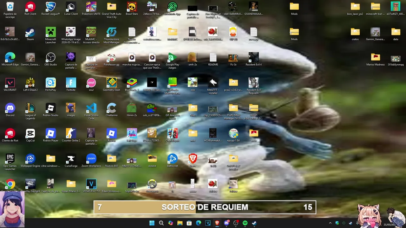This screenshot has width=406, height=228.
Task: Select the VEGAS Pro 17.0 desktop icon
Action: [x=91, y=186]
